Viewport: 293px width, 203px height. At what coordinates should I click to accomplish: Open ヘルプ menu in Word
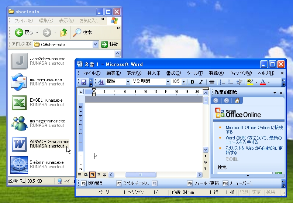point(266,73)
